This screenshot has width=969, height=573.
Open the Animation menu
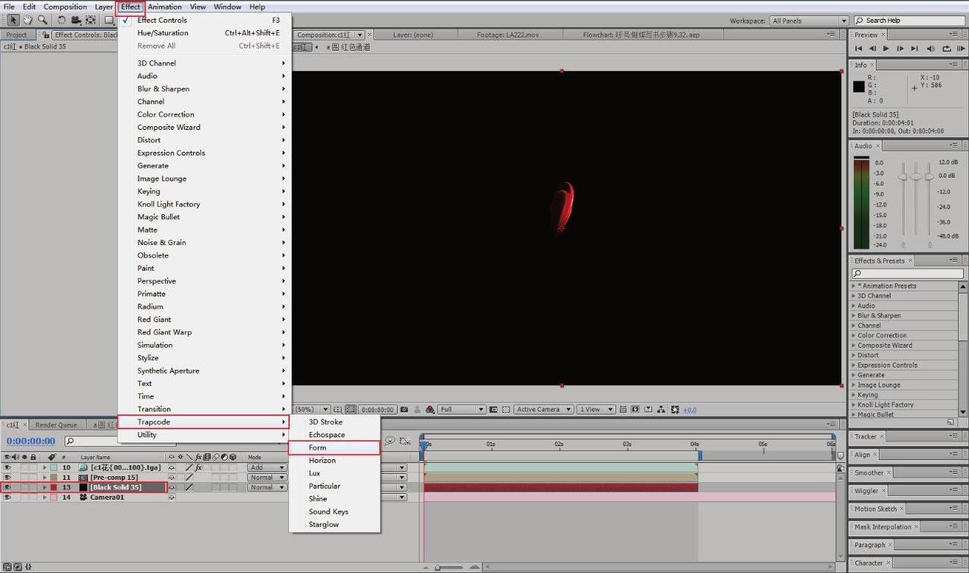[x=165, y=7]
